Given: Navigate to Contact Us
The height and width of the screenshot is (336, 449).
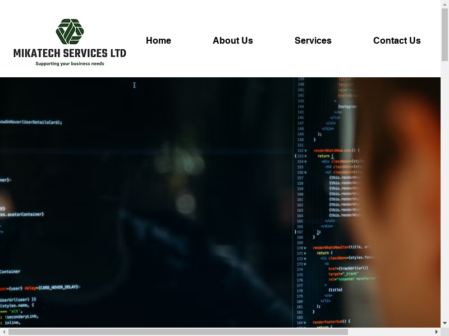Looking at the screenshot, I should click(x=396, y=40).
